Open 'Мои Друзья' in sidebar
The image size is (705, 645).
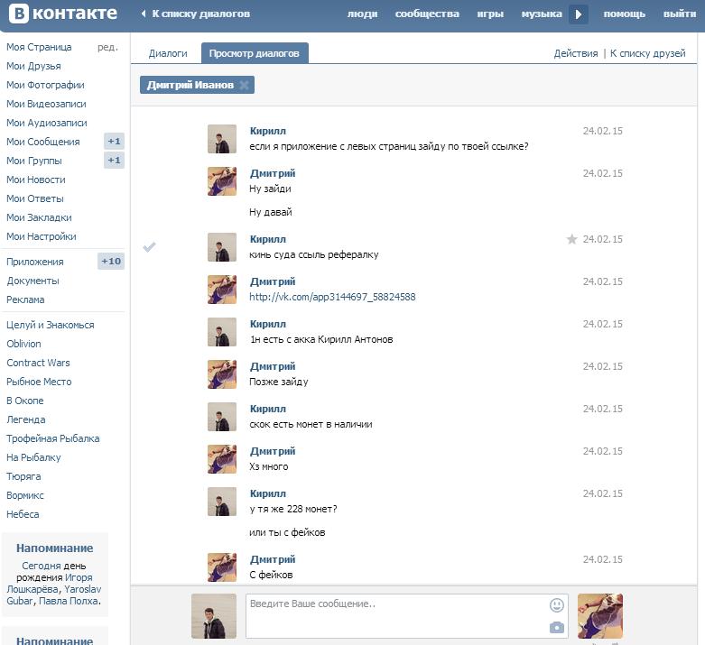(x=33, y=66)
